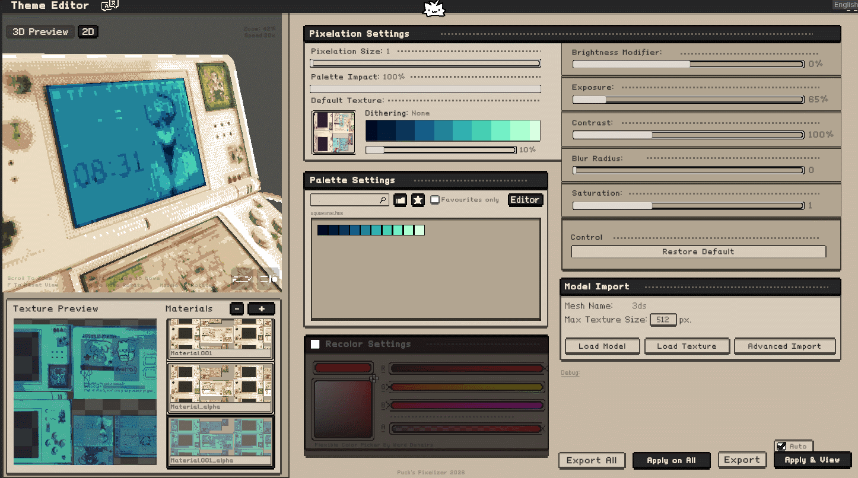Add a material with the plus button
This screenshot has width=858, height=478.
click(261, 308)
